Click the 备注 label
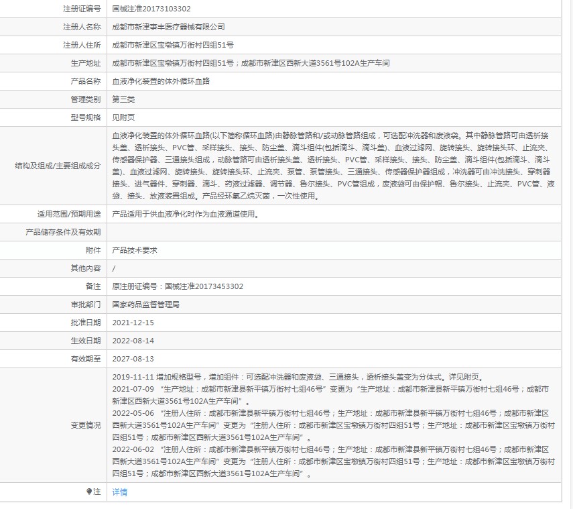This screenshot has height=509, width=573. click(x=93, y=286)
